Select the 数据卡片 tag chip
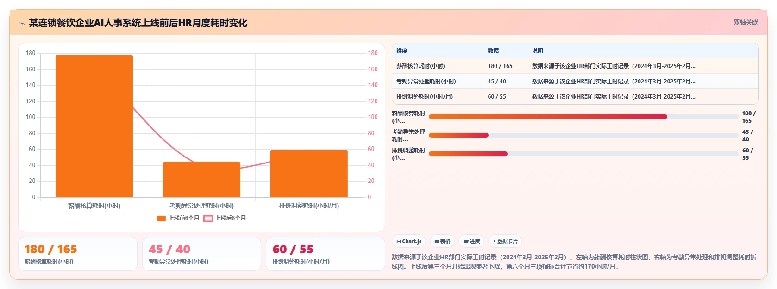Image resolution: width=777 pixels, height=289 pixels. [505, 241]
